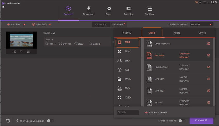This screenshot has width=219, height=126.
Task: Select the WMV format
Action: 127,79
